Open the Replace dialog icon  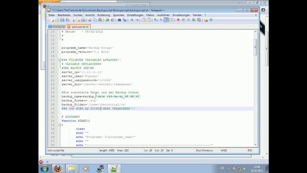[x=125, y=20]
